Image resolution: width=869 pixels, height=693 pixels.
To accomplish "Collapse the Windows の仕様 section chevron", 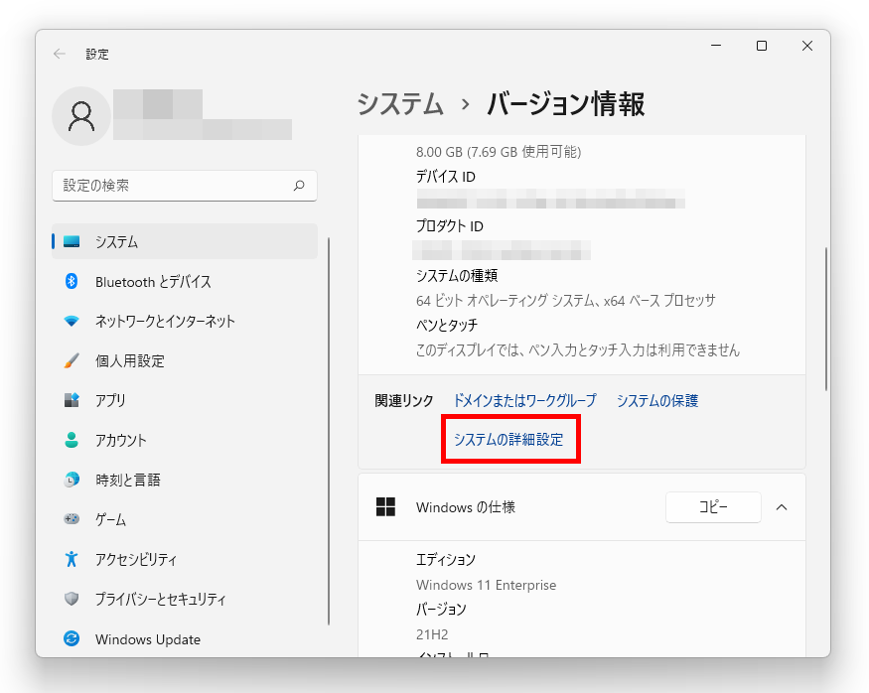I will [x=782, y=507].
